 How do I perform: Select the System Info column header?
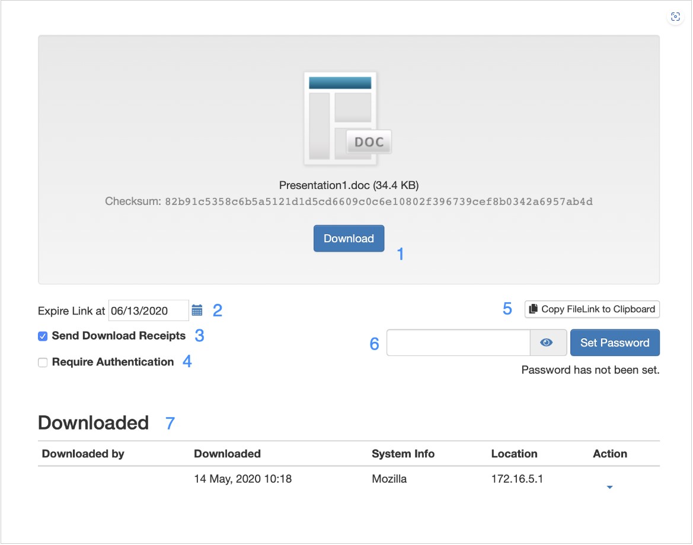click(x=403, y=454)
